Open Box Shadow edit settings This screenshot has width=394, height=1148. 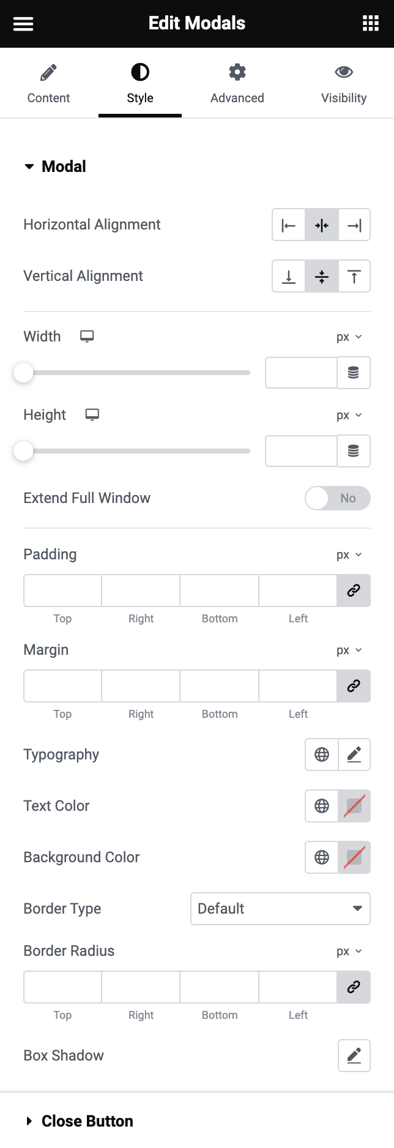pos(354,1056)
